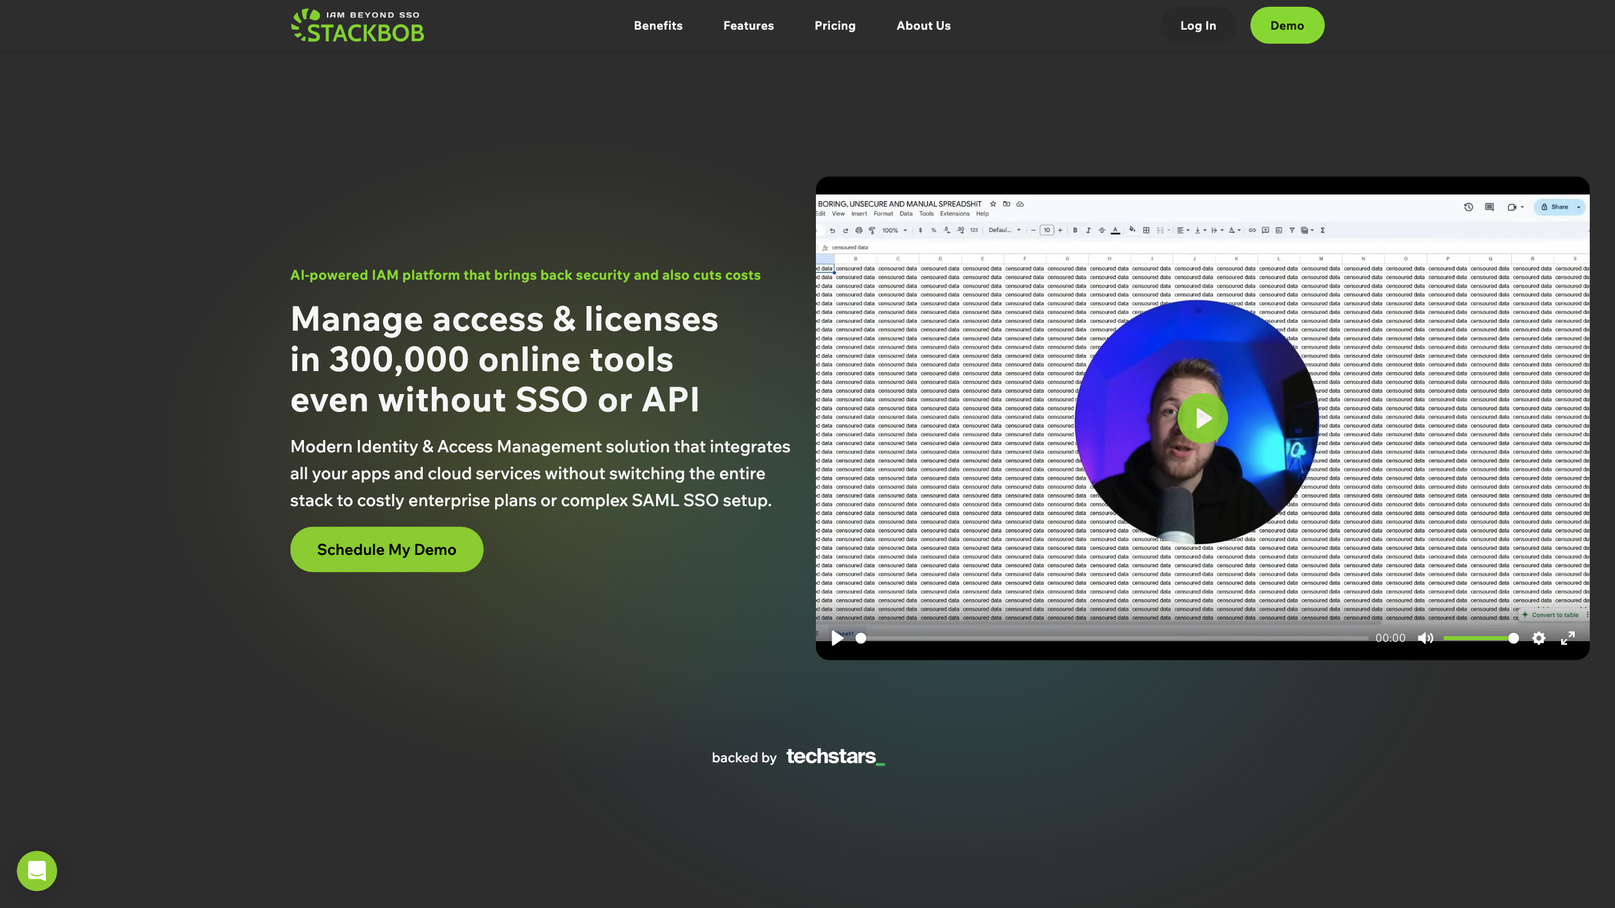Image resolution: width=1615 pixels, height=908 pixels.
Task: Click the Stackbob logo
Action: click(x=357, y=26)
